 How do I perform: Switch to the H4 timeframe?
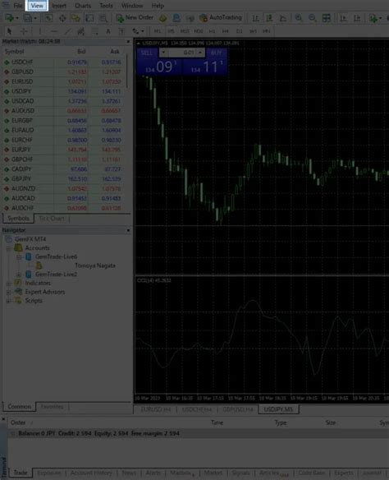(x=226, y=31)
